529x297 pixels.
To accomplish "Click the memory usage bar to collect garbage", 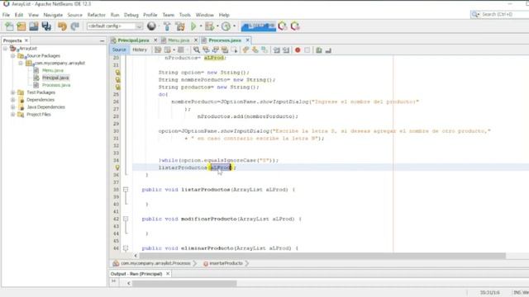I will pos(258,26).
